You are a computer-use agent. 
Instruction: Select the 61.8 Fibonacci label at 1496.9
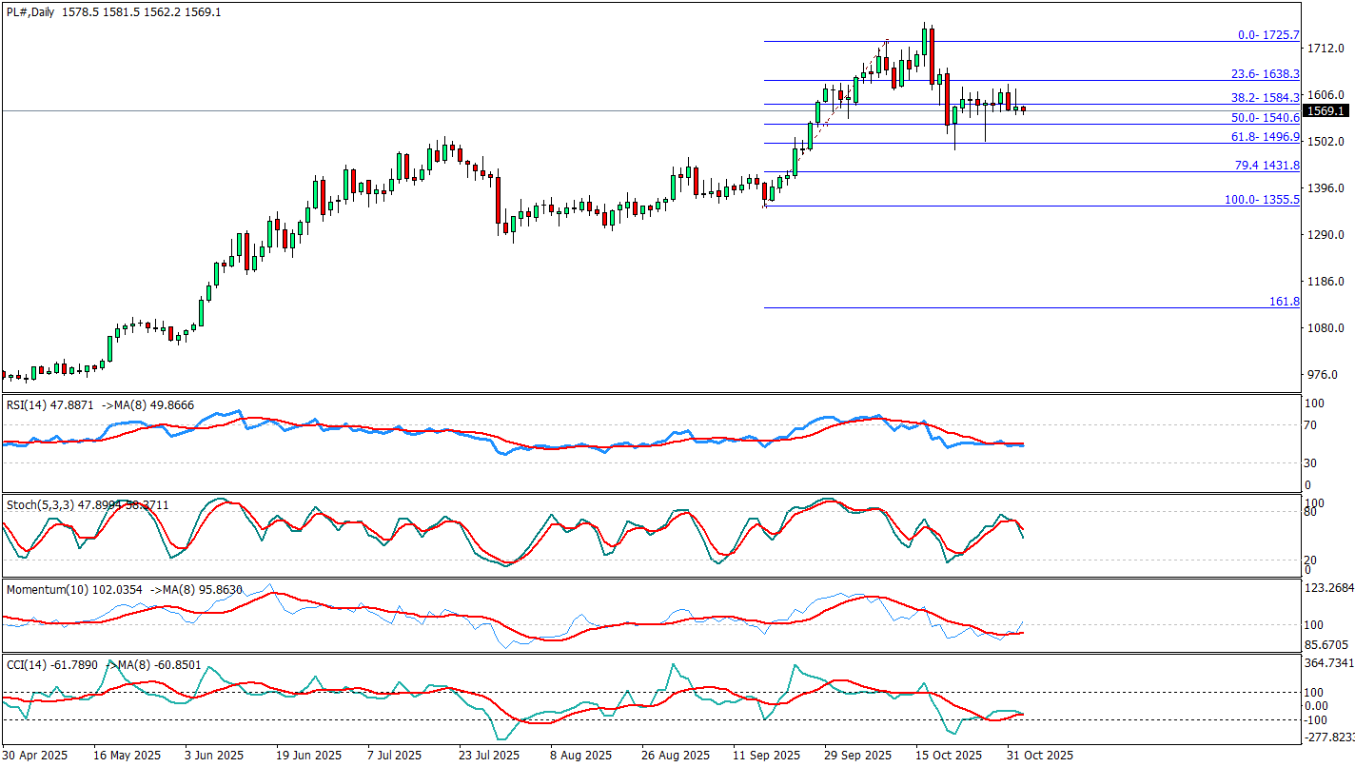coord(1266,137)
